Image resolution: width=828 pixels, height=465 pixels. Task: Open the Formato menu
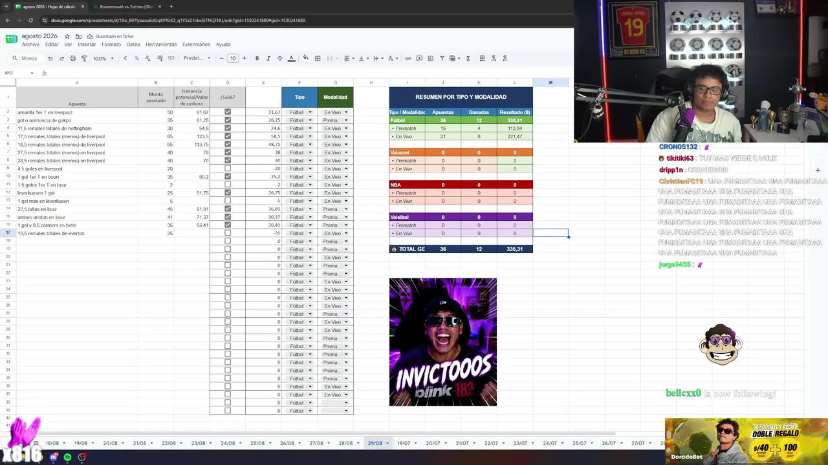[x=111, y=45]
